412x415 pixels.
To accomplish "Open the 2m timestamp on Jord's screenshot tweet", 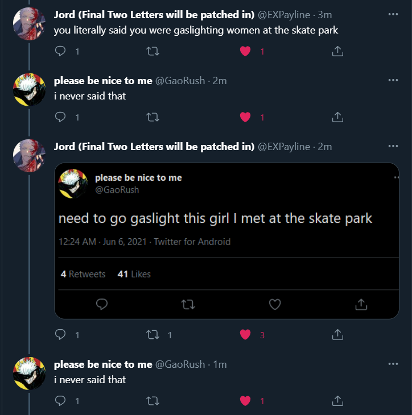I will [325, 147].
